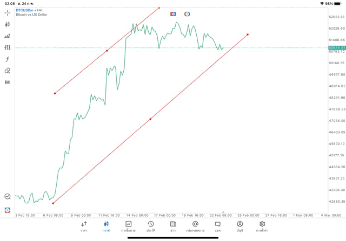Open chart settings sliders icon
Screen dimensions: 346x241
pos(8,47)
